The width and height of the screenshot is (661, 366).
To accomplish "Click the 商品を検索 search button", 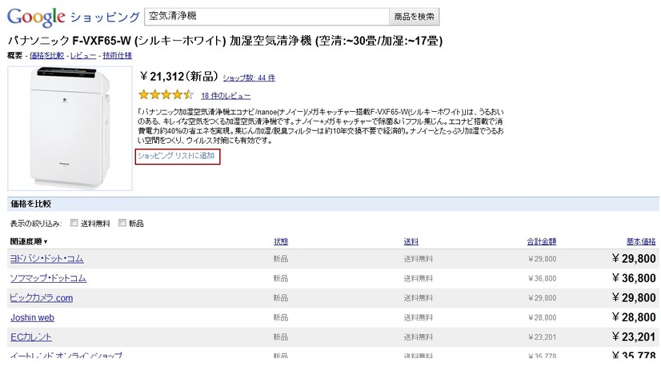I will 414,17.
